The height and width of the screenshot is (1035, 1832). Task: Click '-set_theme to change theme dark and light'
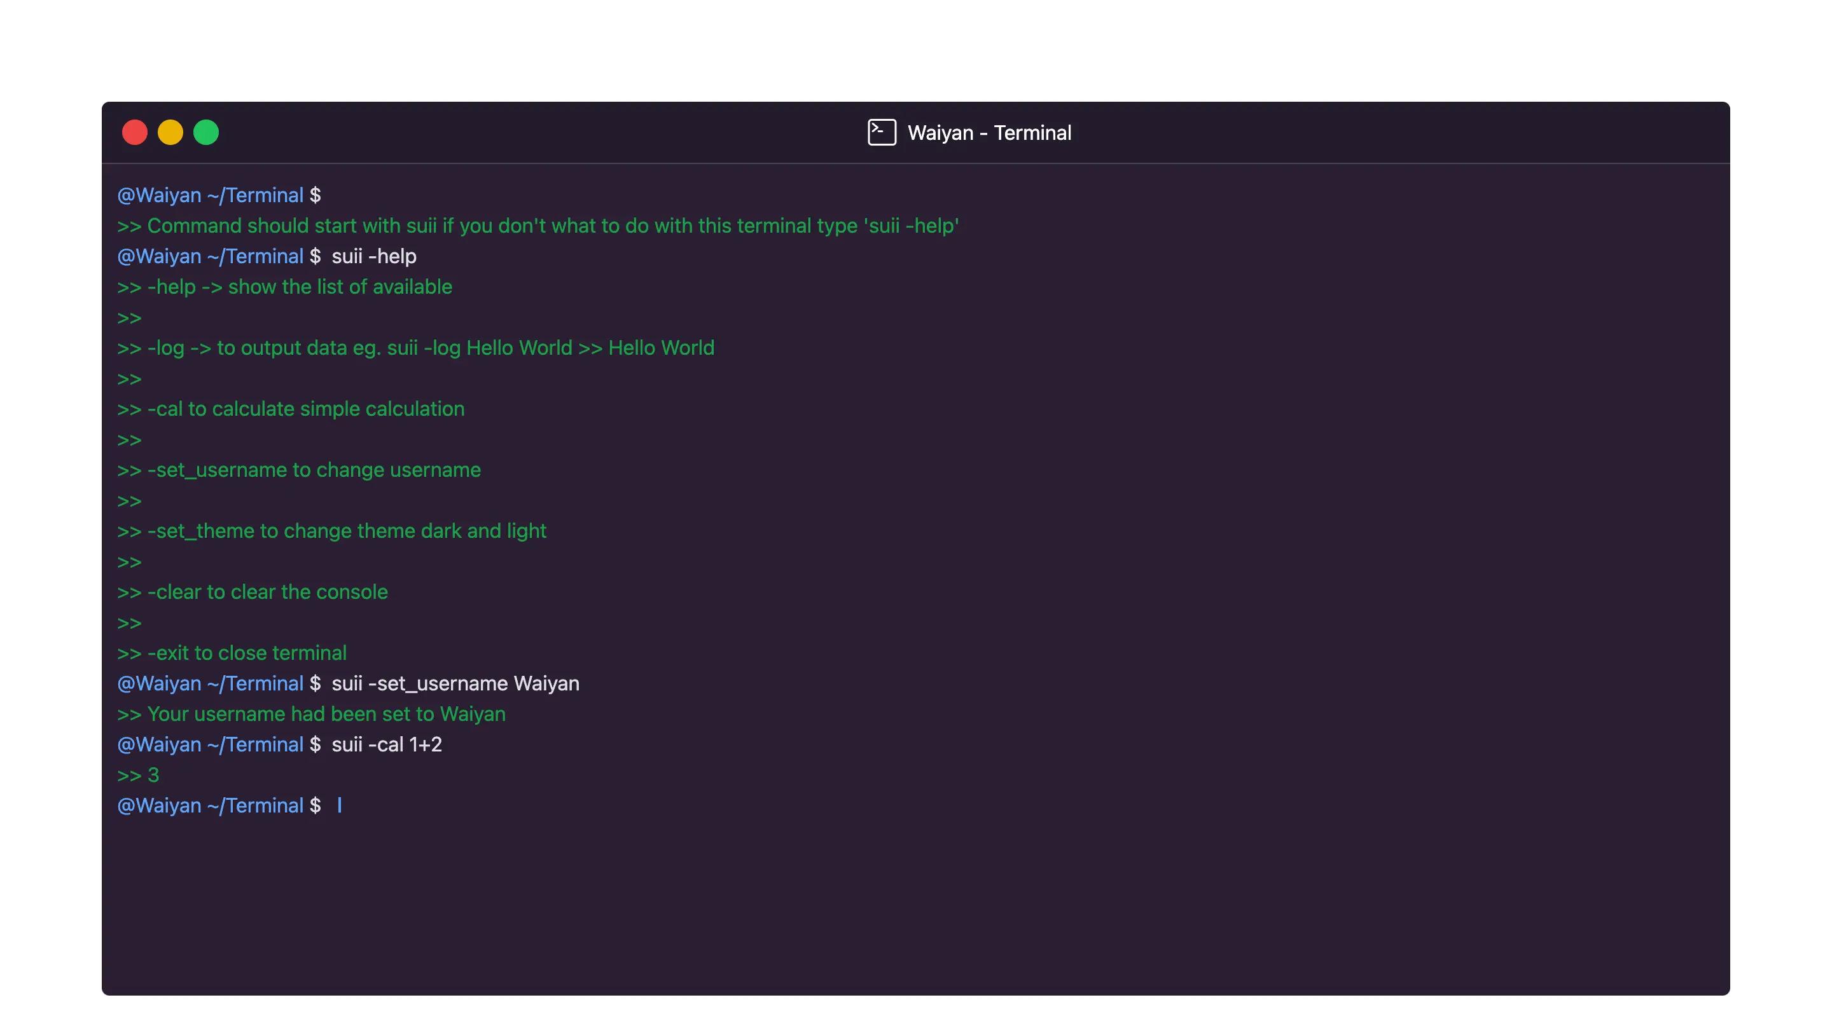[332, 531]
